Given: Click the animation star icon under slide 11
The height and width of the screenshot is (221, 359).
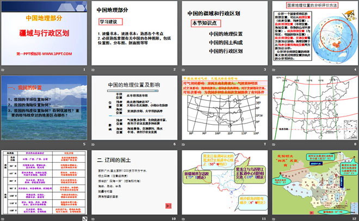Looking at the screenshot, I should point(183,219).
